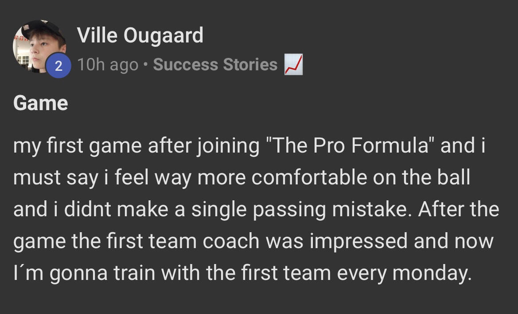The height and width of the screenshot is (314, 518).
Task: Click the '10h ago' timestamp
Action: (x=108, y=65)
